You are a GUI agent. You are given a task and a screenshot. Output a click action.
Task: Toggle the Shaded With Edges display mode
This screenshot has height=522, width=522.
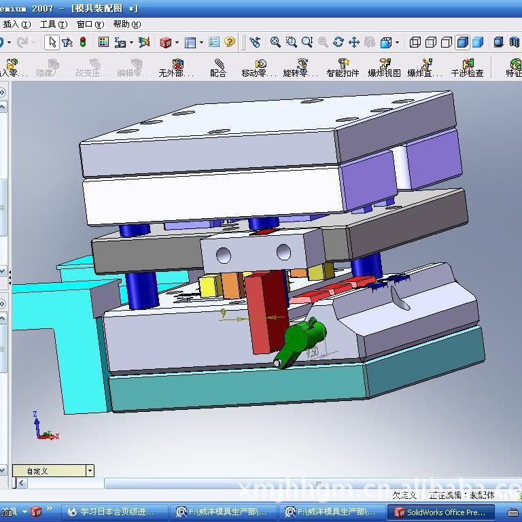point(462,42)
